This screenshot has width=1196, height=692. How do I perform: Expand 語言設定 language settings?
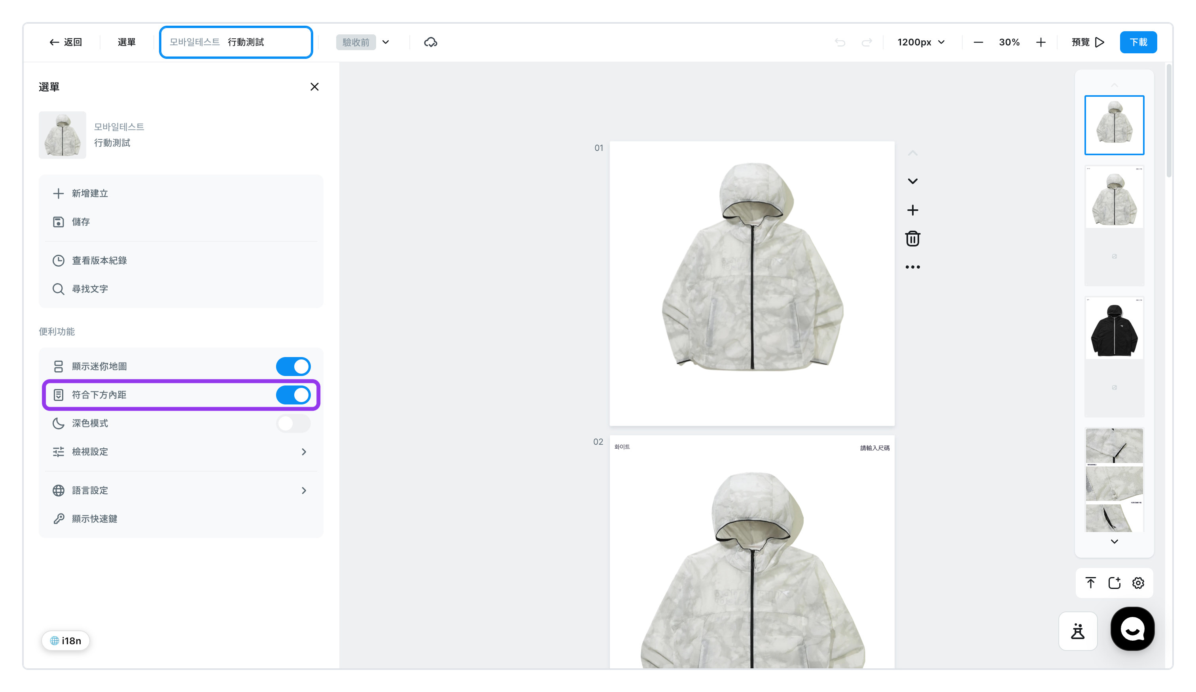click(180, 490)
